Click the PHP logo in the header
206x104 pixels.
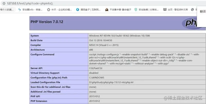click(x=189, y=23)
